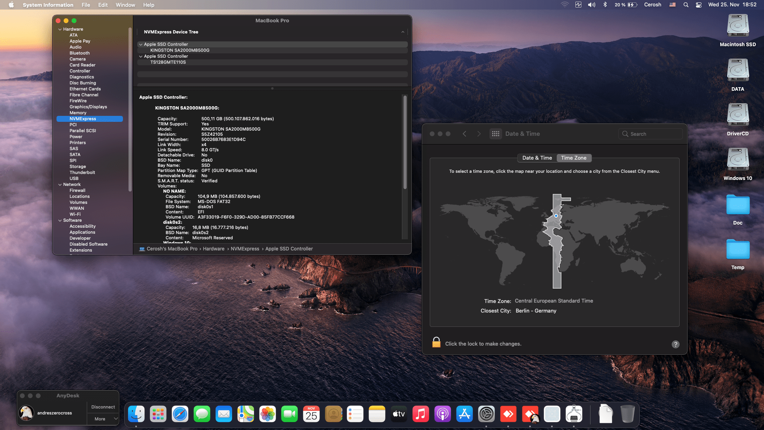764x430 pixels.
Task: Click the Search field in Date & Time
Action: 650,134
